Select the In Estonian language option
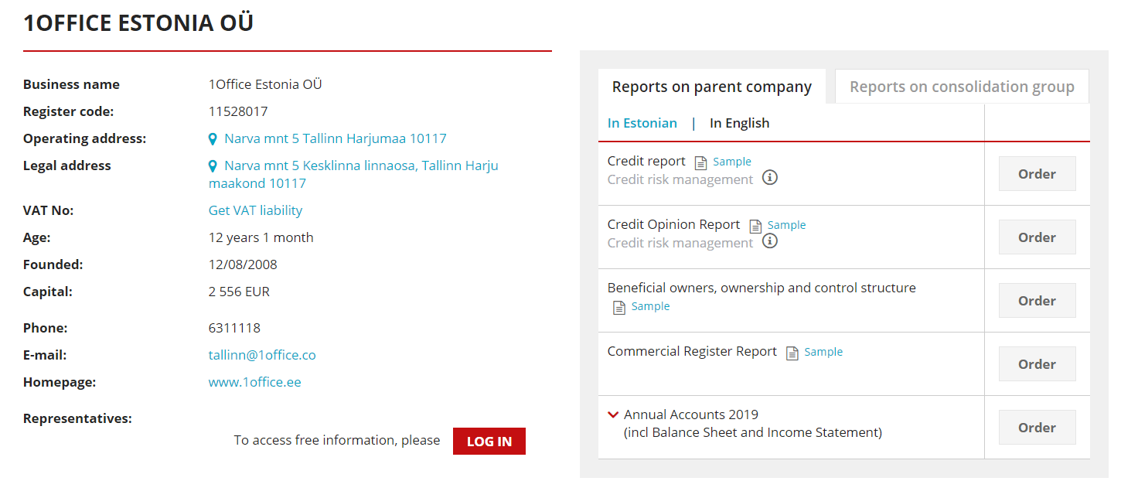 pos(642,123)
